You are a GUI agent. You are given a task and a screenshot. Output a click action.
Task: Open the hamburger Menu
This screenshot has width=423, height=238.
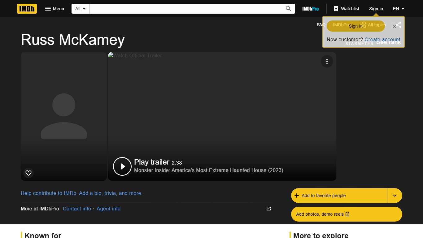[55, 8]
